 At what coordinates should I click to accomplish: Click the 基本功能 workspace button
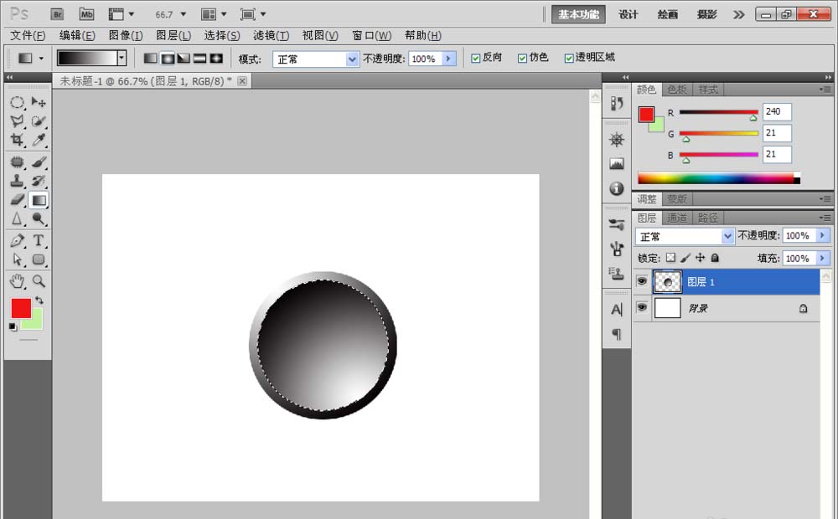pos(578,14)
